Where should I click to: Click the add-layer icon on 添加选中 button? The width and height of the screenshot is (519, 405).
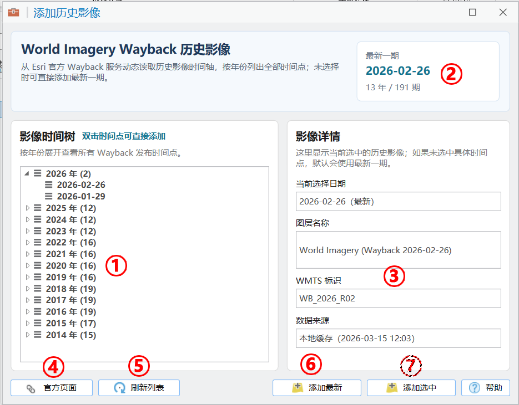[x=392, y=388]
